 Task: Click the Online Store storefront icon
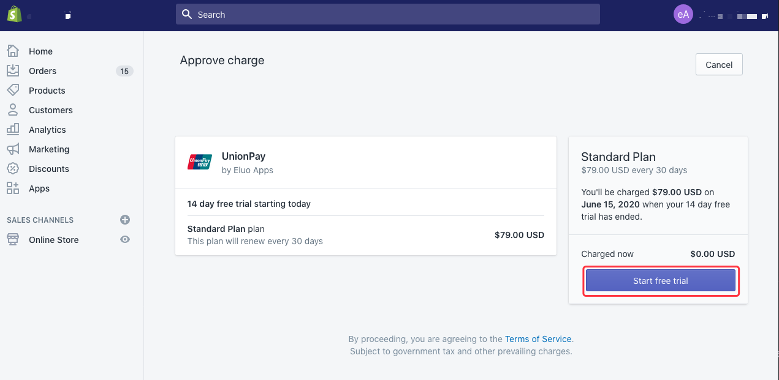(x=13, y=240)
